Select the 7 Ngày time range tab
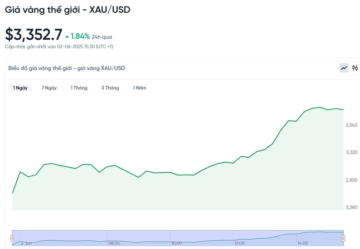360x249 pixels. 49,88
